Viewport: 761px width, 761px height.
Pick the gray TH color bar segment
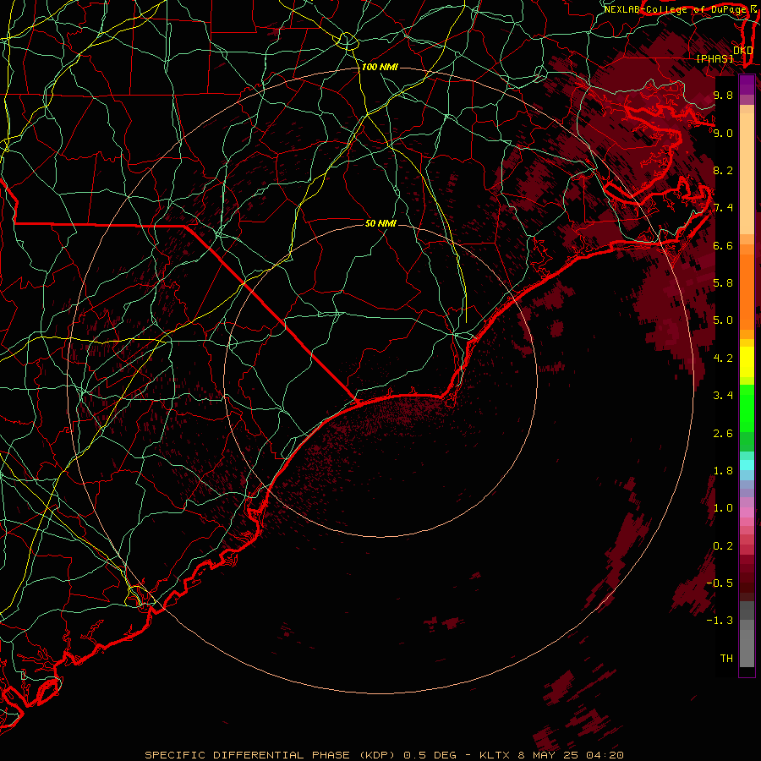(747, 648)
